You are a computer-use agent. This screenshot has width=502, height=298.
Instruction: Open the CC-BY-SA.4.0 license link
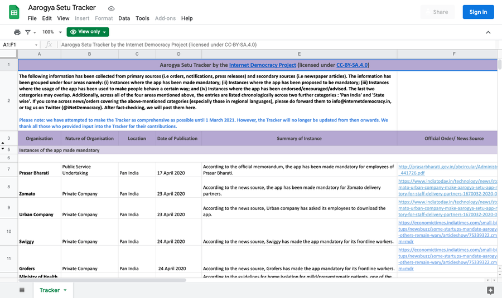tap(352, 65)
